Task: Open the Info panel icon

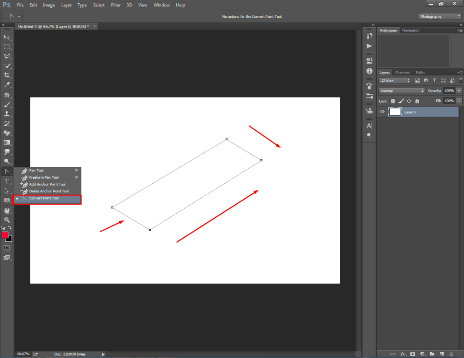Action: click(x=369, y=71)
